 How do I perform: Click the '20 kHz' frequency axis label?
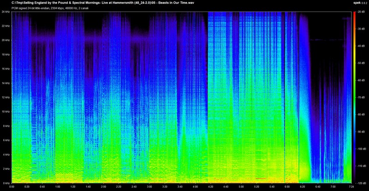click(x=6, y=40)
